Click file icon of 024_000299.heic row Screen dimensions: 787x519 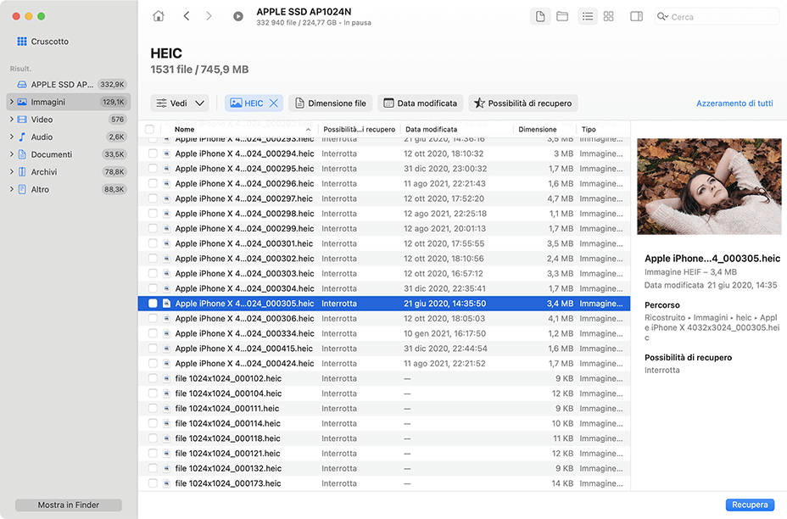(x=166, y=228)
